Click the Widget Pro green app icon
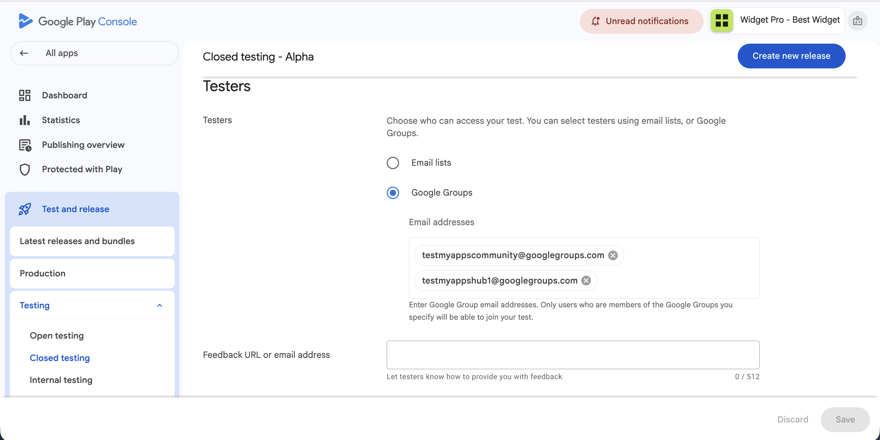This screenshot has width=880, height=440. 722,21
